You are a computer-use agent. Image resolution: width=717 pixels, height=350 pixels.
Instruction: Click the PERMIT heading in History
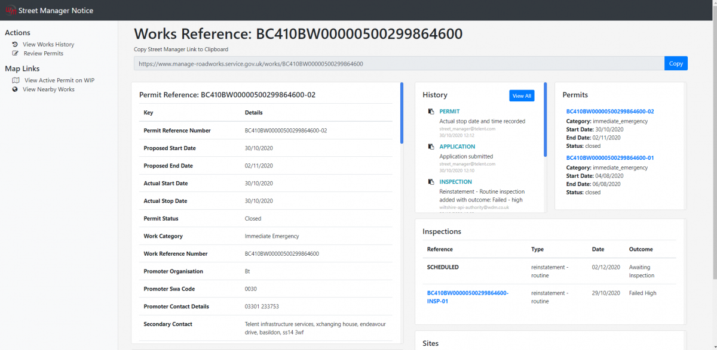click(x=449, y=111)
